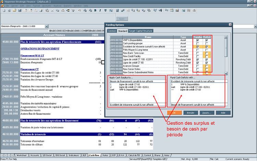Open the dropdown arrow at far right of formula bar
Image resolution: width=257 pixels, height=161 pixels.
pos(255,26)
